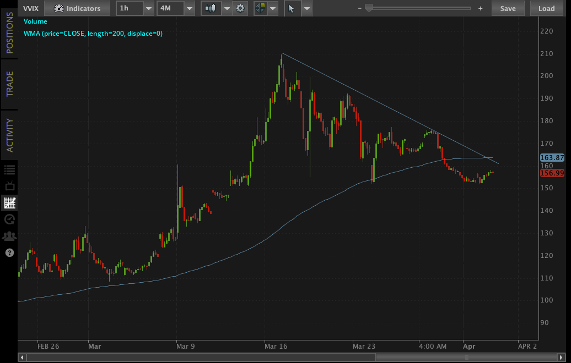Click the APR 2 date label

pos(527,346)
